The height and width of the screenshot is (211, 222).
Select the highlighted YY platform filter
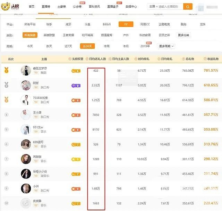coord(126,24)
